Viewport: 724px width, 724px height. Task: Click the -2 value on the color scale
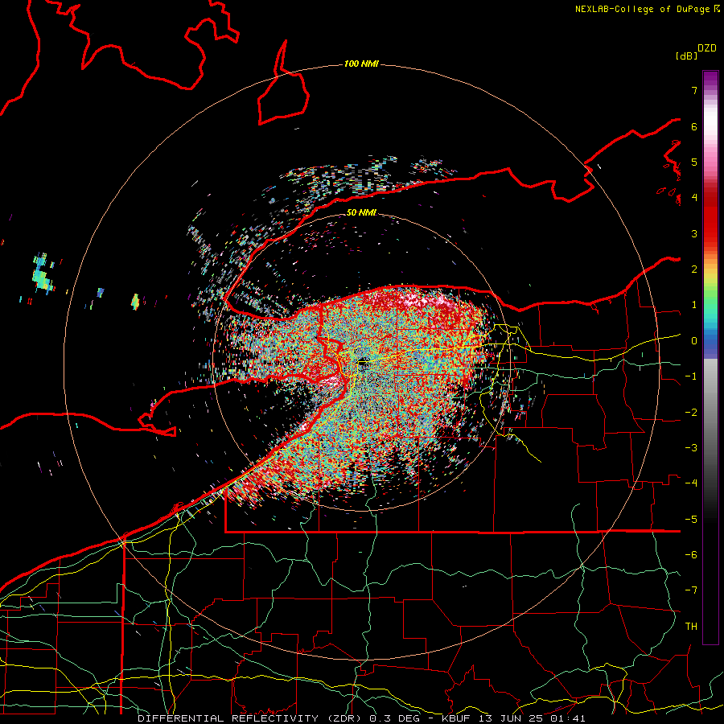click(691, 413)
